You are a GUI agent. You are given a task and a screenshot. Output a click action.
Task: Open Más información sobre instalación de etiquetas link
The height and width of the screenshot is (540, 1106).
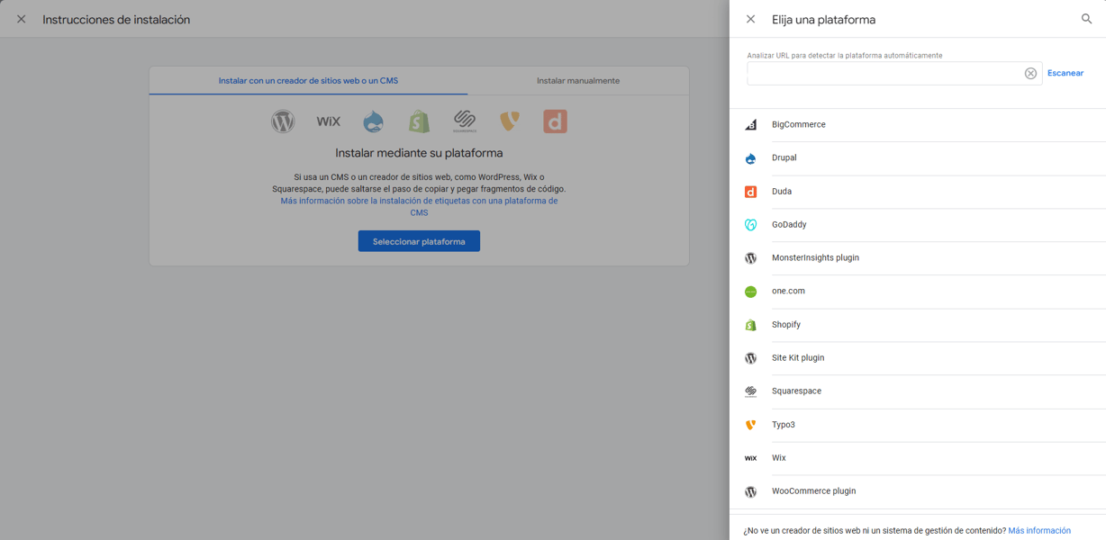(x=419, y=207)
